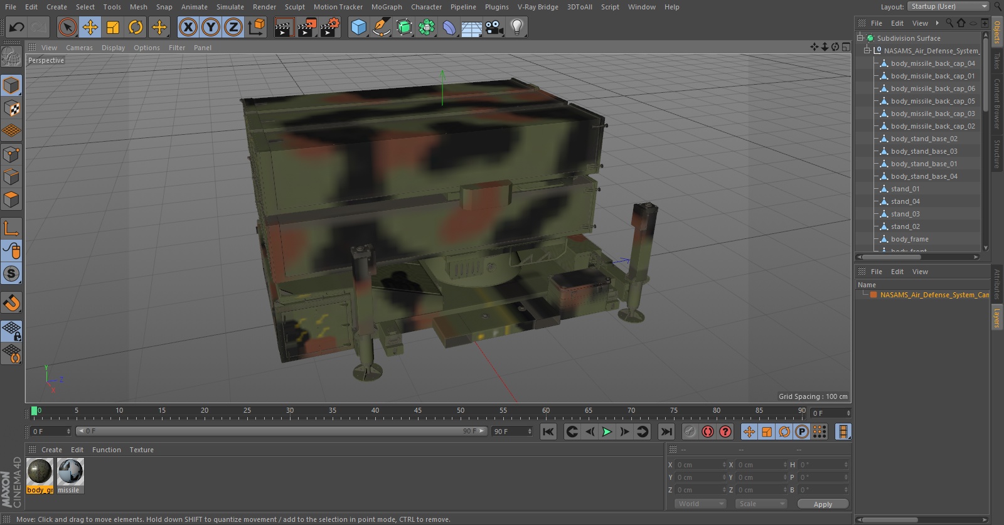The image size is (1004, 525).
Task: Open the V-Ray Bridge menu
Action: [x=538, y=7]
